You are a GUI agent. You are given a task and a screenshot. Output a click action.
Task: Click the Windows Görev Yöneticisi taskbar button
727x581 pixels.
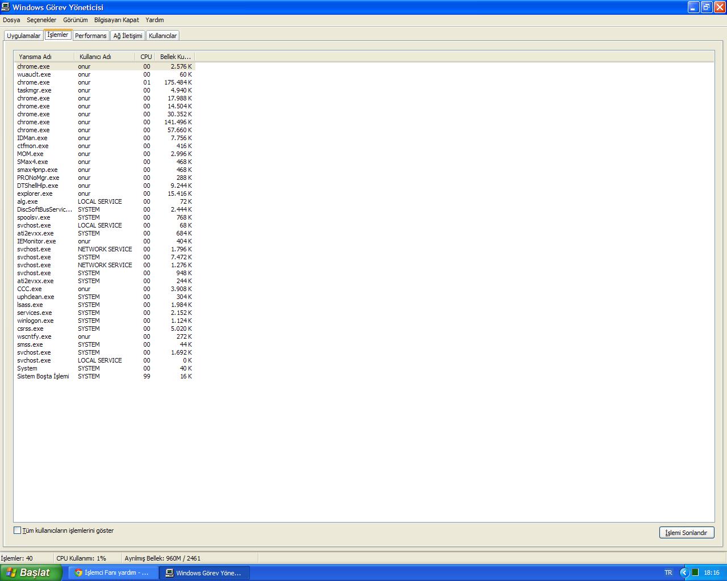(203, 573)
